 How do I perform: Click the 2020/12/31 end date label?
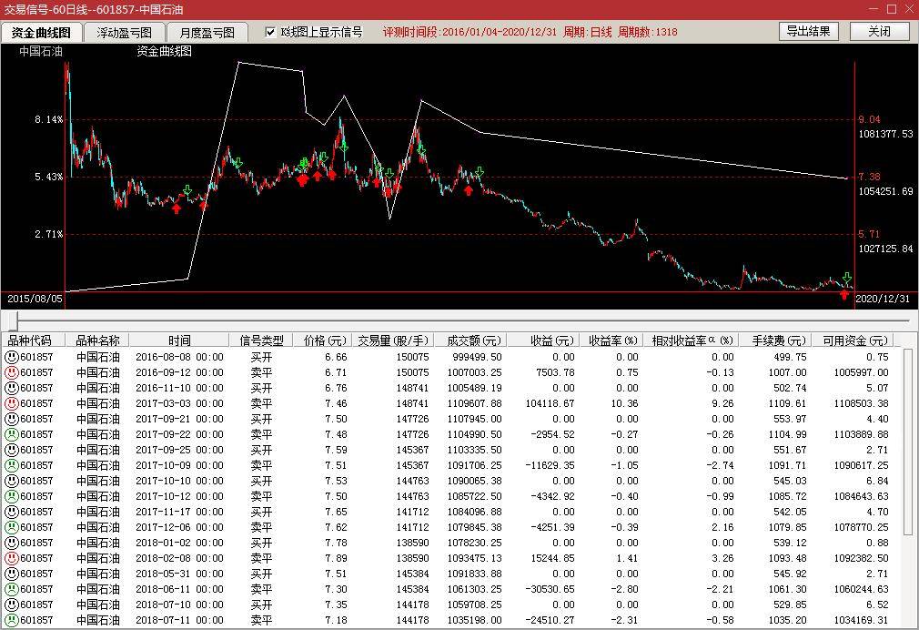[883, 299]
